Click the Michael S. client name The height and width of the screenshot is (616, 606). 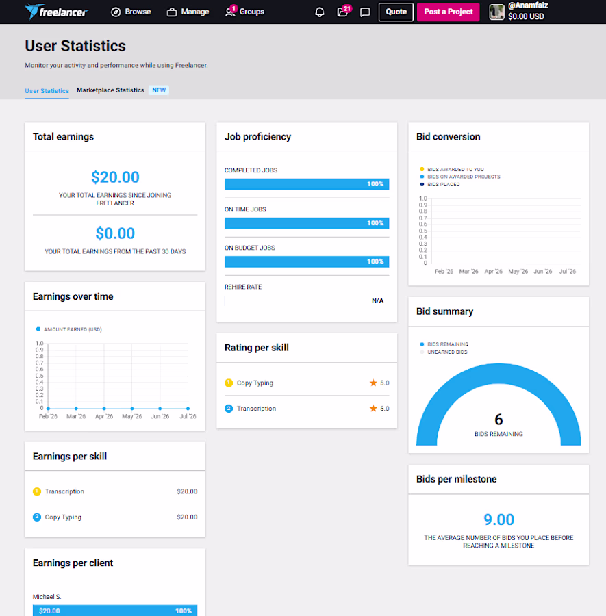[x=47, y=597]
